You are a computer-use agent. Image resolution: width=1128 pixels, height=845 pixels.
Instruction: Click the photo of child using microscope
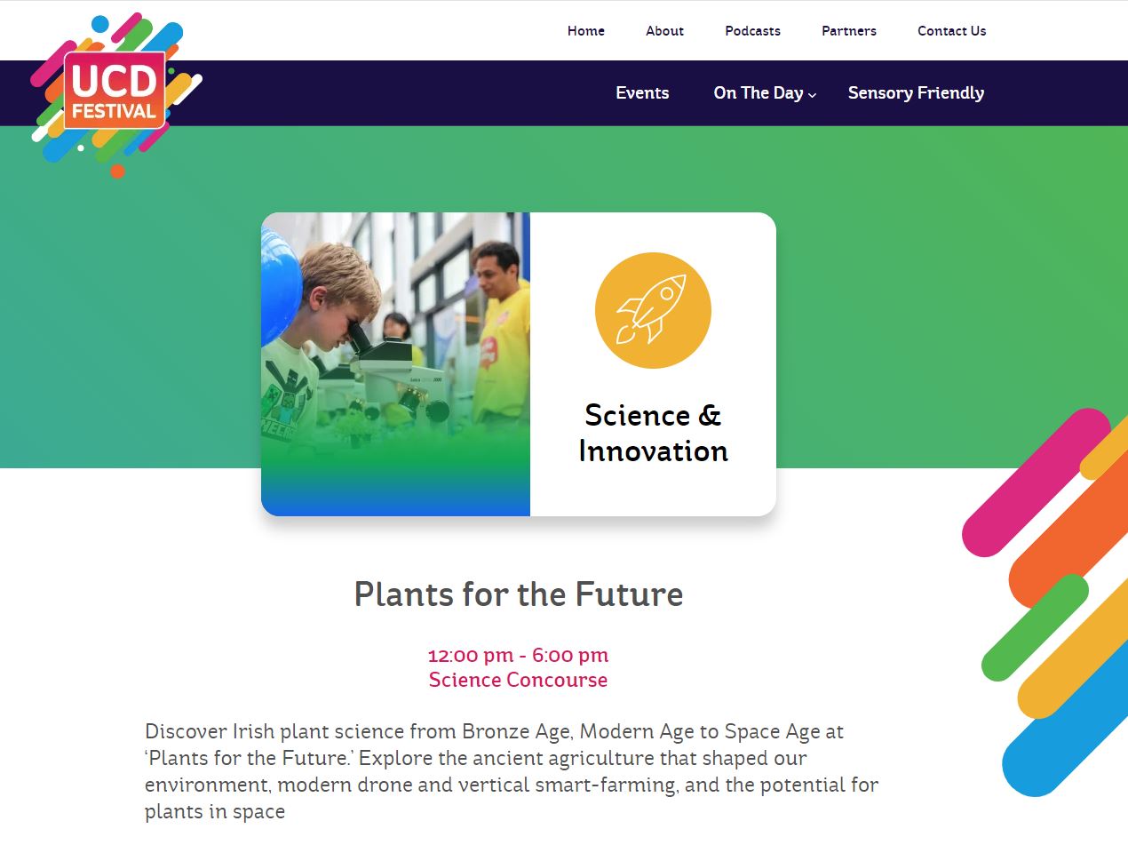pyautogui.click(x=395, y=363)
